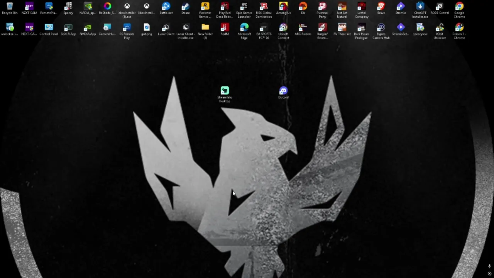Select the Stremio shortcut
This screenshot has width=494, height=278.
coord(401,8)
